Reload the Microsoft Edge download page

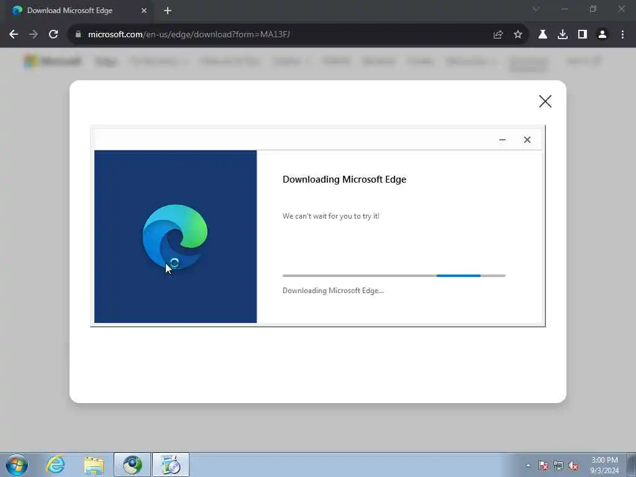[x=53, y=35]
